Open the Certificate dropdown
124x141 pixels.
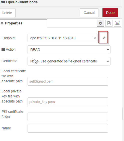(x=69, y=61)
